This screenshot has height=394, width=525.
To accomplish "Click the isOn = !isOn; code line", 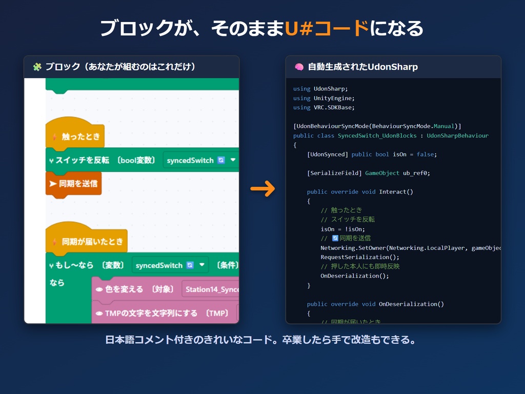I will (x=343, y=229).
